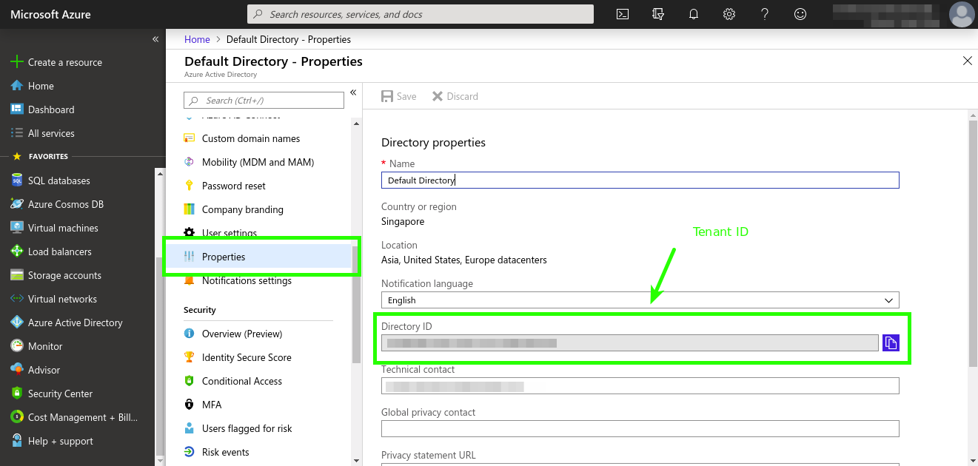The height and width of the screenshot is (466, 978).
Task: Click the All services list icon
Action: click(17, 133)
